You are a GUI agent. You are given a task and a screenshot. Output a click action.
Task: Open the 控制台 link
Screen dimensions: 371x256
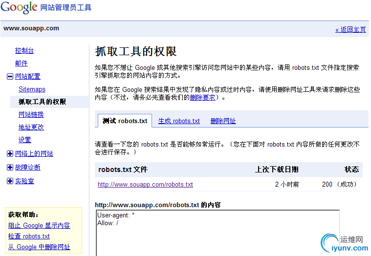[x=24, y=51]
